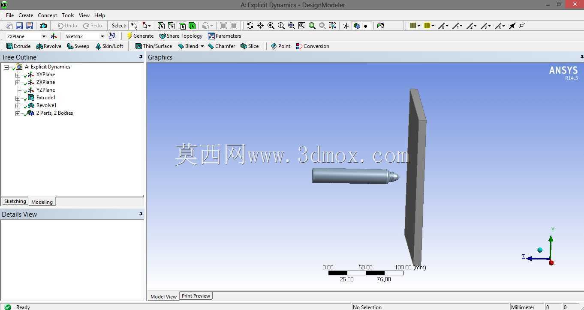This screenshot has height=310, width=584.
Task: Toggle display plane visibility
Action: 346,26
